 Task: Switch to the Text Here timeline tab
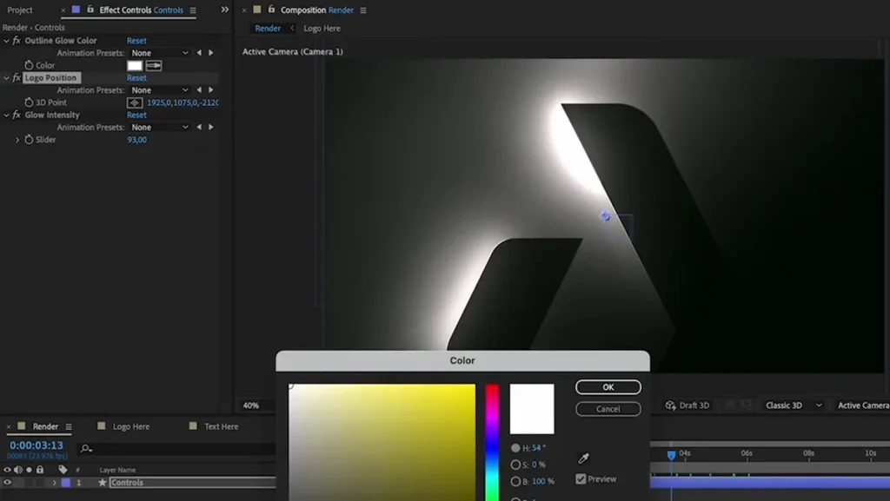222,426
